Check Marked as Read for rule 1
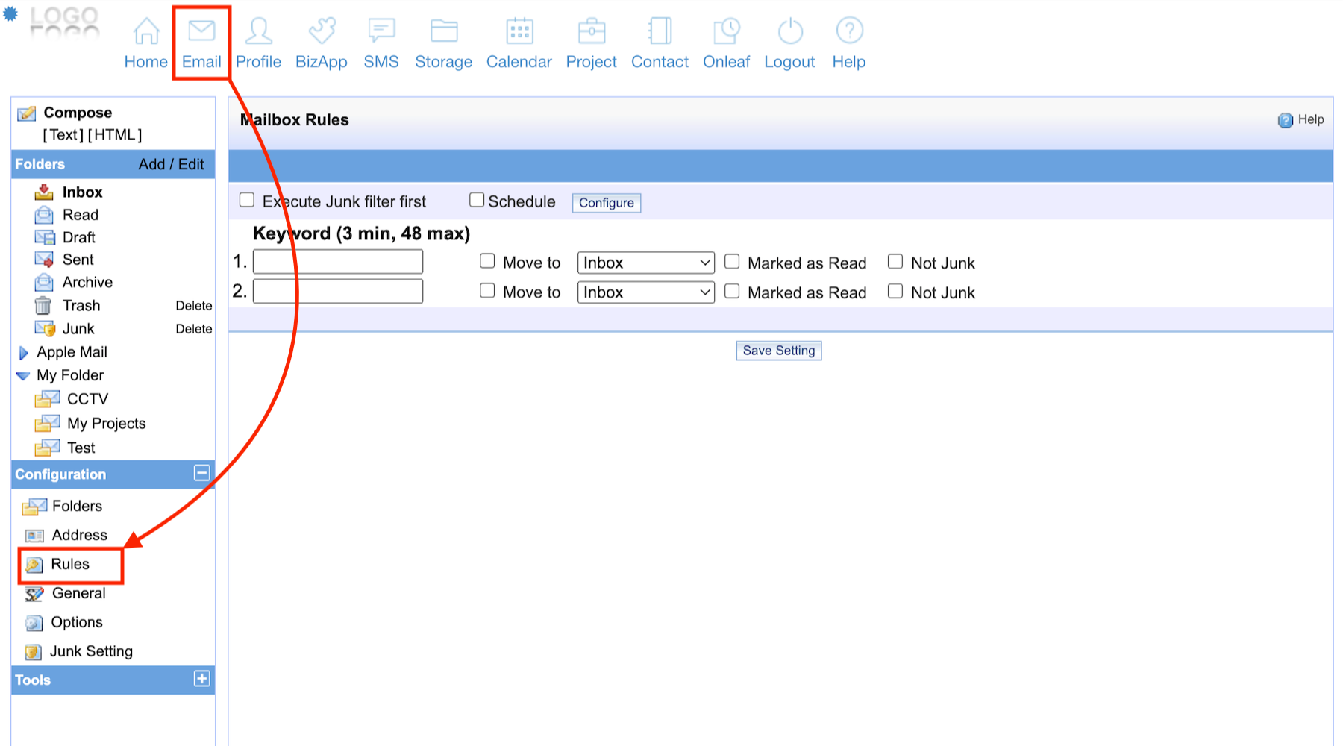 733,262
